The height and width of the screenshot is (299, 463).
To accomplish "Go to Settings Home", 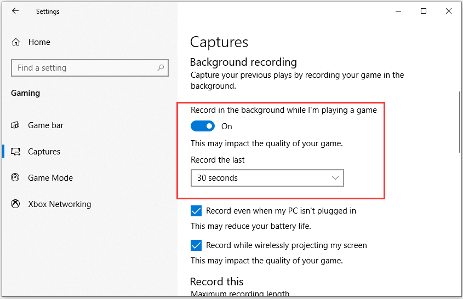I will (39, 42).
